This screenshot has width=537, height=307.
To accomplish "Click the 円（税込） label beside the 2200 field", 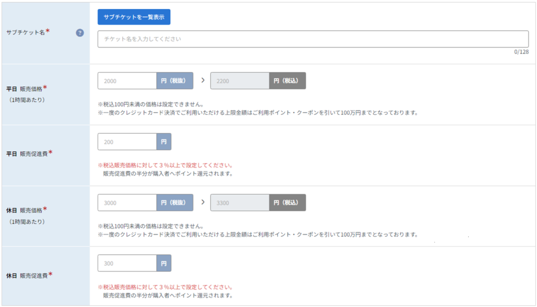I will pos(287,81).
